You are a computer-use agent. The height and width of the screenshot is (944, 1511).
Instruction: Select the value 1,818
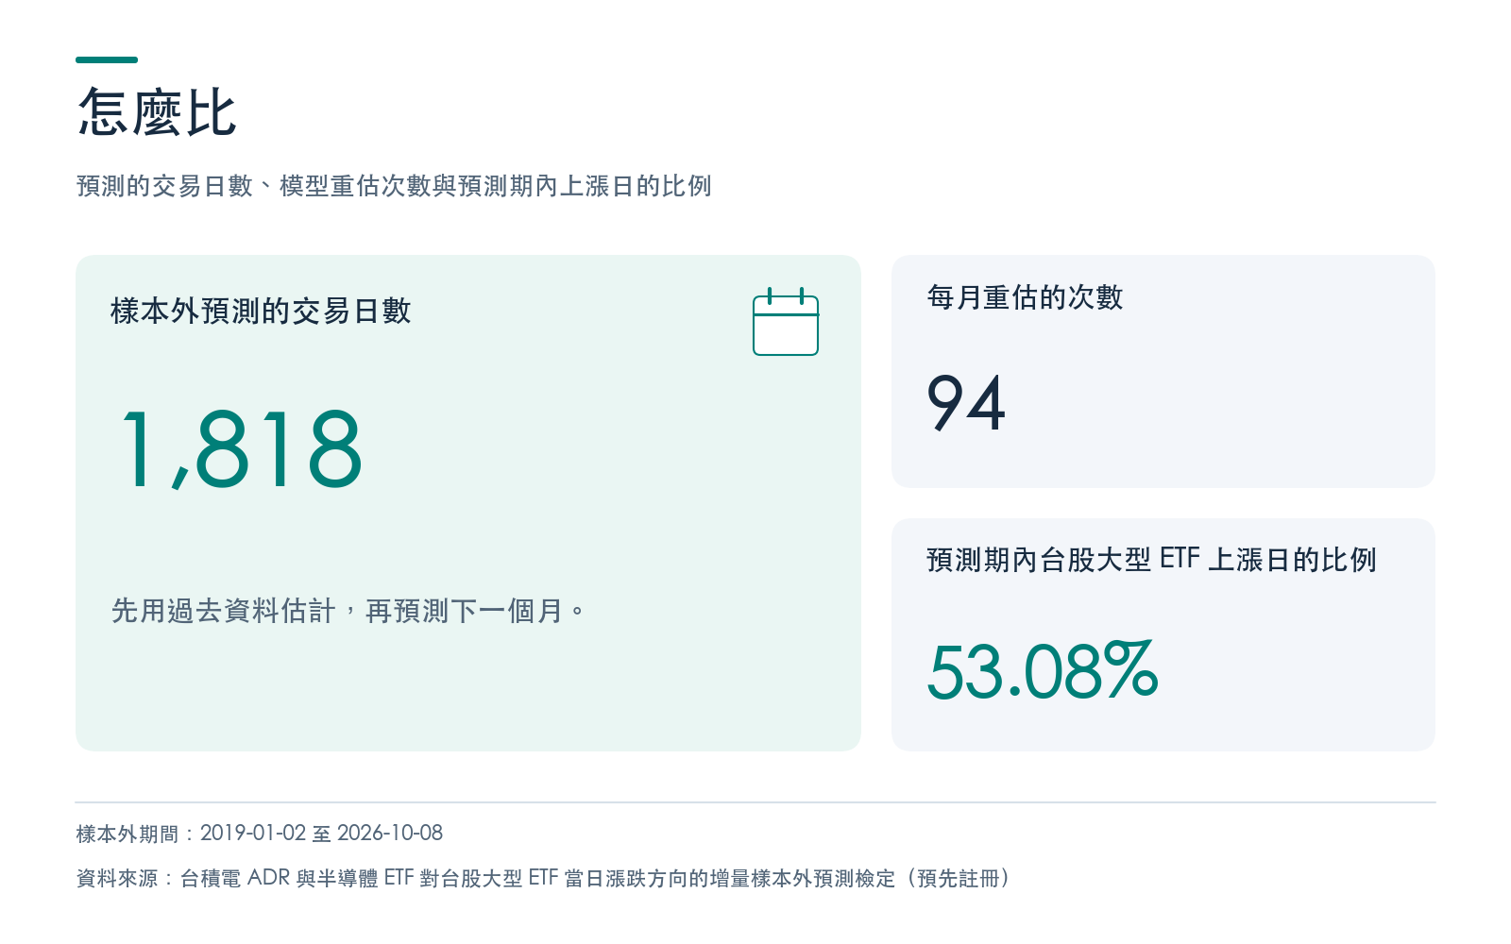[241, 450]
